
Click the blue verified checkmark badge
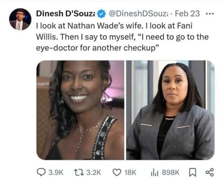coord(101,14)
